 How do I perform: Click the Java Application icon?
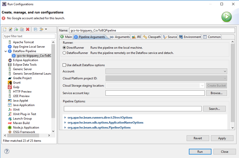(10, 105)
